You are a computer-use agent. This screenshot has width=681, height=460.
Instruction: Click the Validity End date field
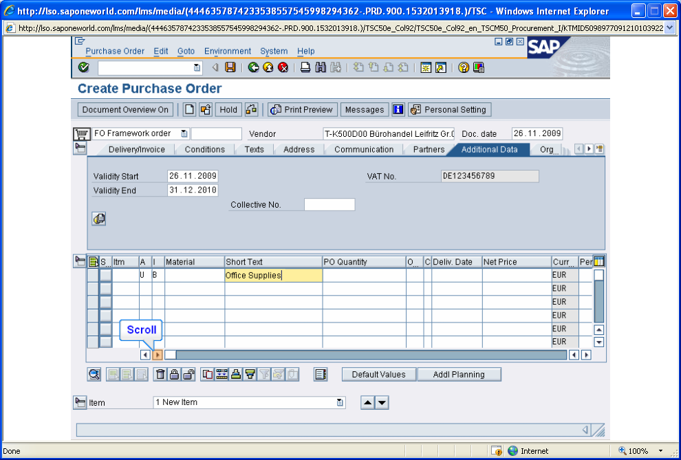193,190
